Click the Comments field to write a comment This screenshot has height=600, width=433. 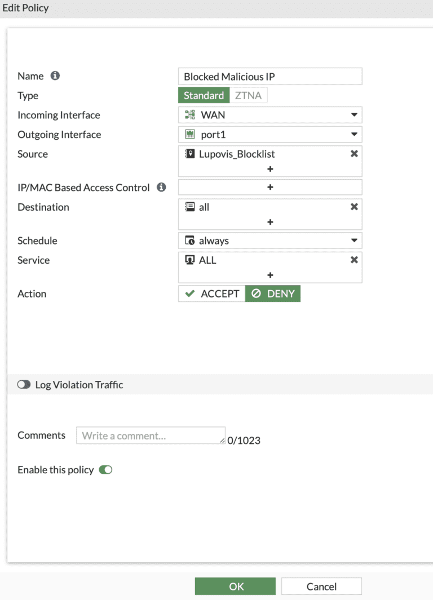150,435
